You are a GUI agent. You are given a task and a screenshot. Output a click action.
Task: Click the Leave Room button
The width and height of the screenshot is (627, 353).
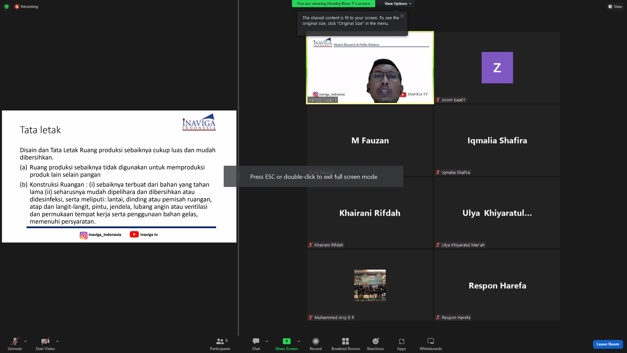(x=608, y=344)
